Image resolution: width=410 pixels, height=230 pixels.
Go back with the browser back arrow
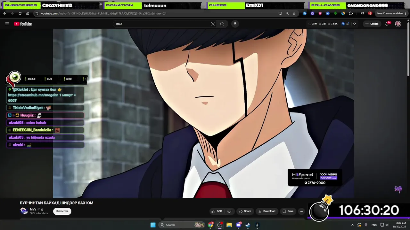tap(4, 13)
